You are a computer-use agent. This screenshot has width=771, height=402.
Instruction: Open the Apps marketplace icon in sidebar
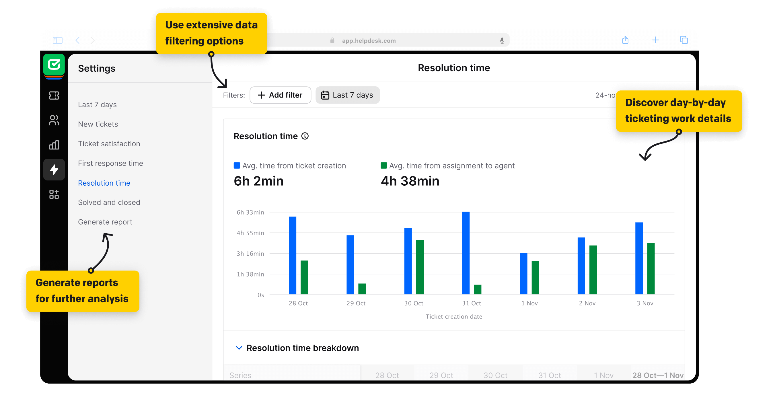coord(54,194)
